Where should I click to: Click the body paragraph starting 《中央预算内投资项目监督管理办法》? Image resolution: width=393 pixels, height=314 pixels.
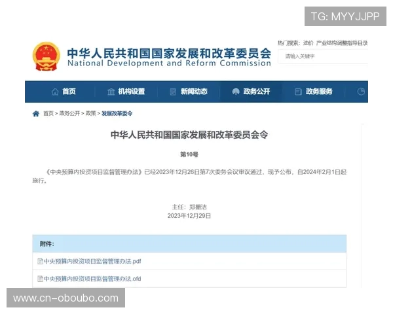tap(189, 176)
